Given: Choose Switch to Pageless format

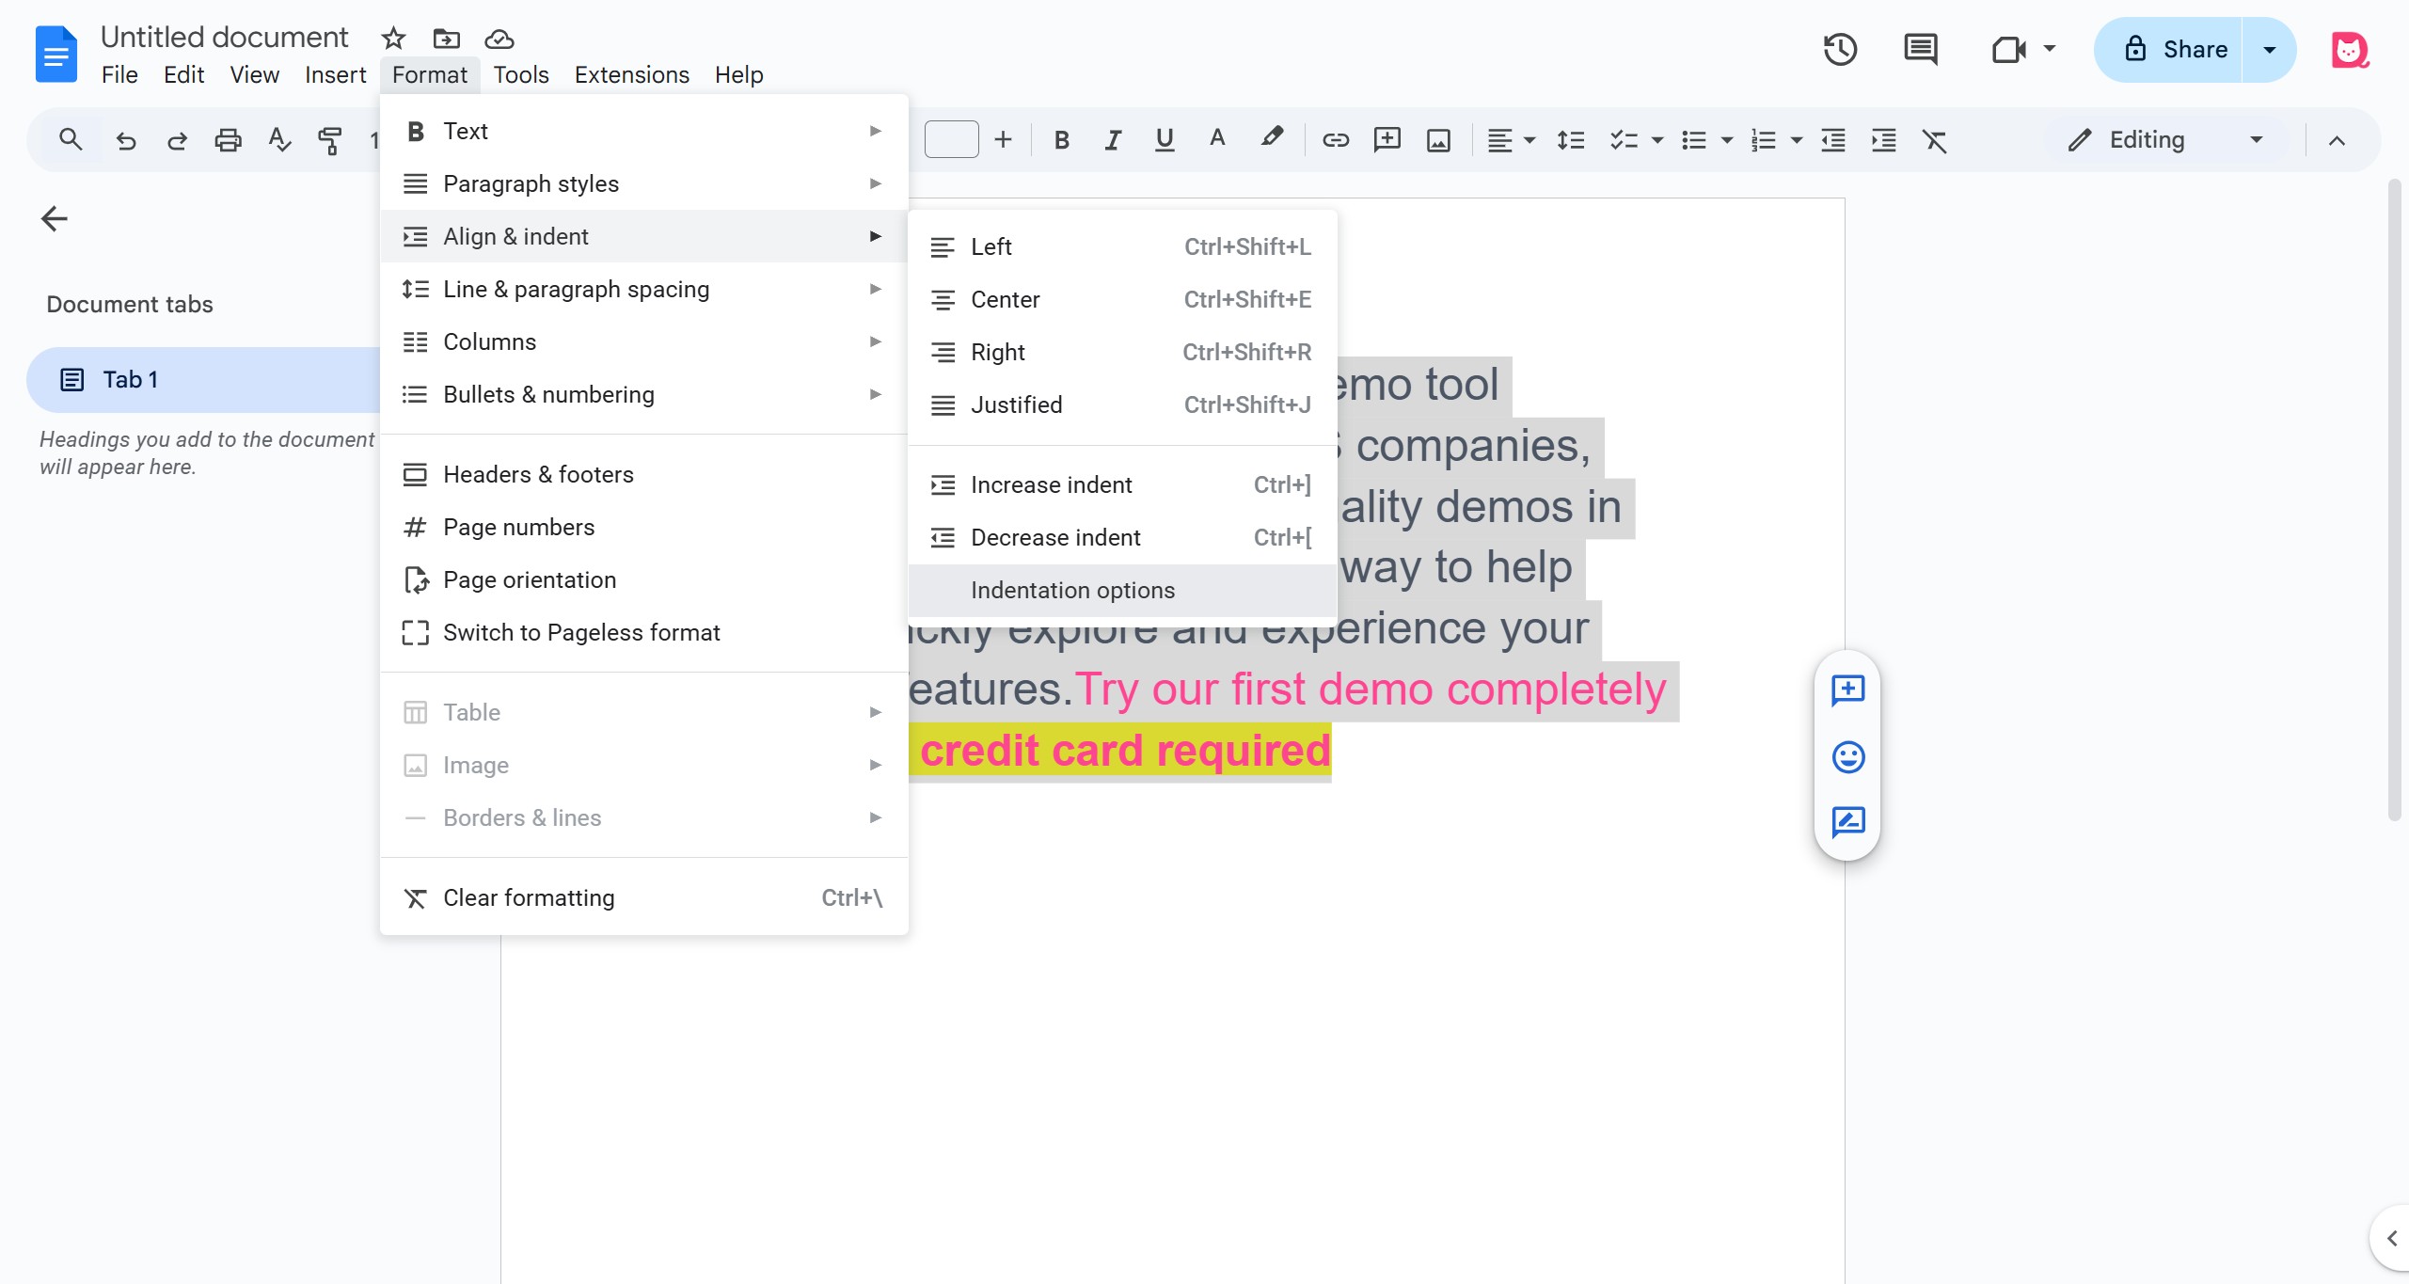Looking at the screenshot, I should pyautogui.click(x=643, y=632).
